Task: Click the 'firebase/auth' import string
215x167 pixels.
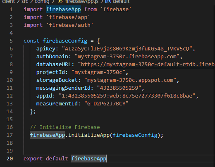Action: [69, 25]
